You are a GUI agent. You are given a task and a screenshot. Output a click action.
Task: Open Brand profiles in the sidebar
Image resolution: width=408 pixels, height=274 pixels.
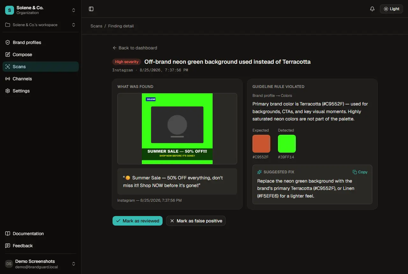40,42
